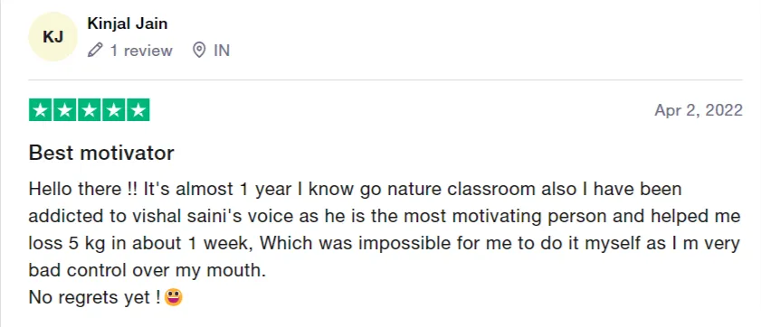Click the second green rating star
Image resolution: width=761 pixels, height=327 pixels.
pos(65,110)
